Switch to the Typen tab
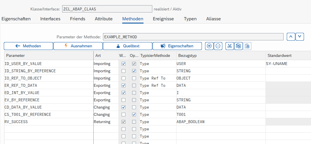311x144 pixels. (190, 19)
